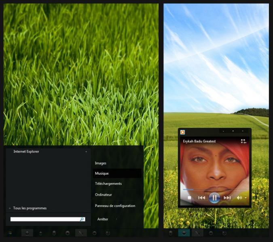Click the magnifier search icon
Viewport: 273px width, 242px height.
point(82,219)
